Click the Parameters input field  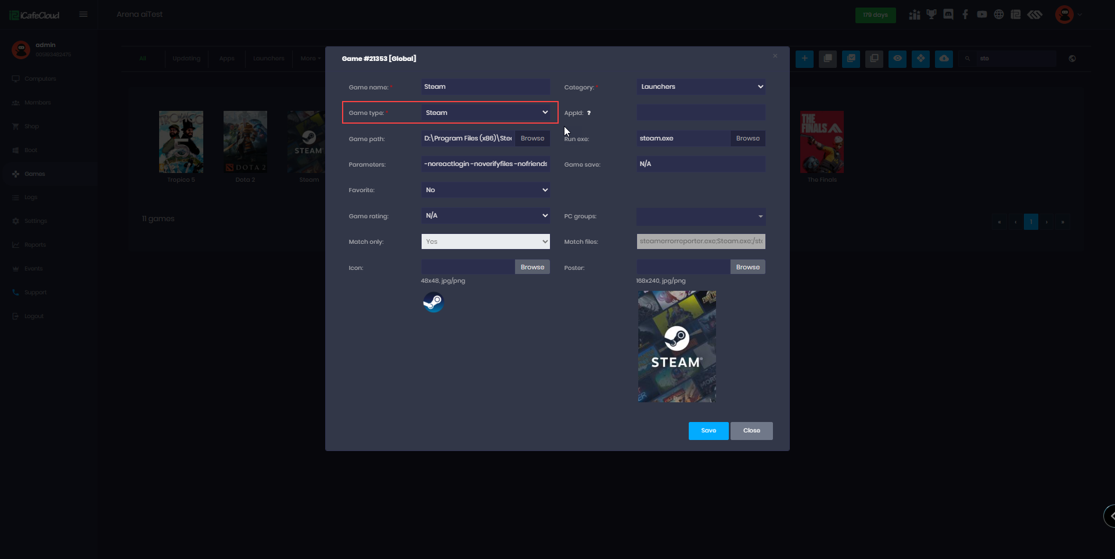click(x=485, y=164)
